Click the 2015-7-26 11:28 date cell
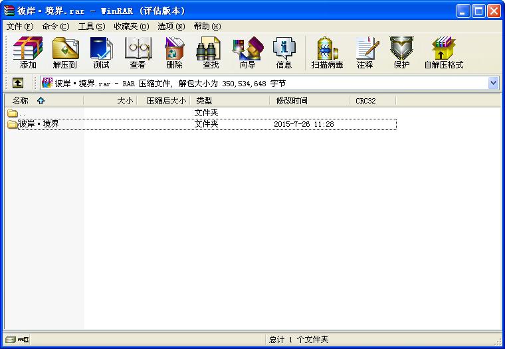 (x=304, y=124)
